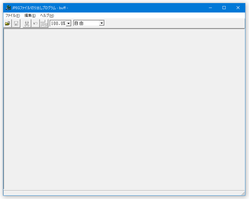The image size is (249, 199).
Task: Click the 調整 adjust toolbar button
Action: pos(44,23)
